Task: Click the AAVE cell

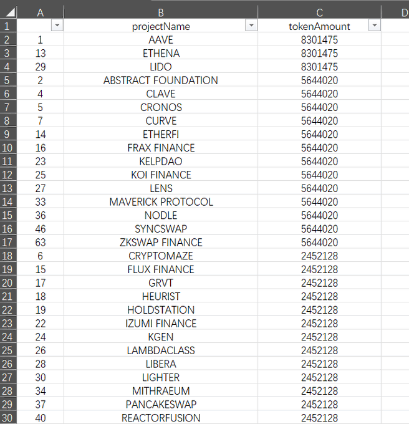Action: point(161,40)
